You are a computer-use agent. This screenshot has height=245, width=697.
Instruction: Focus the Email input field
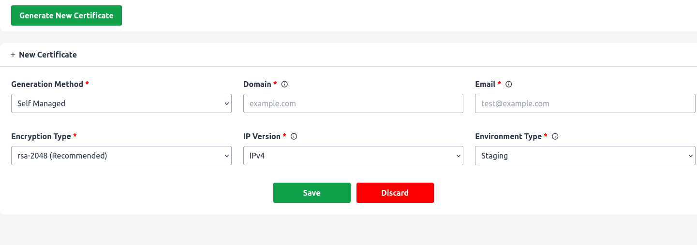point(585,103)
